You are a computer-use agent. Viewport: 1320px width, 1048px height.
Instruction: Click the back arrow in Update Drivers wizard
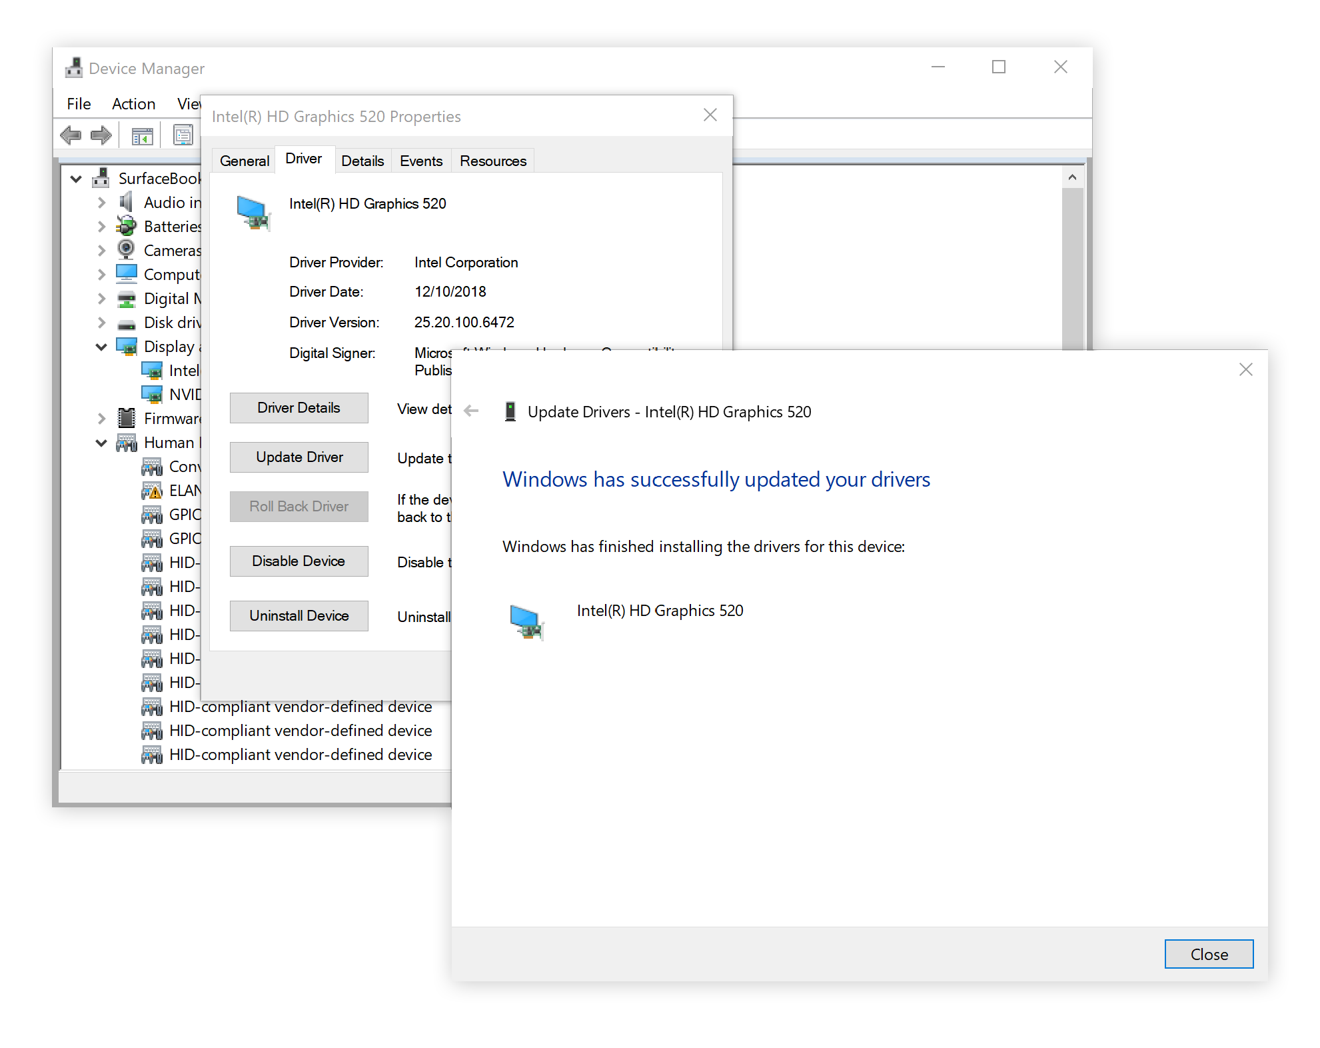pyautogui.click(x=471, y=411)
